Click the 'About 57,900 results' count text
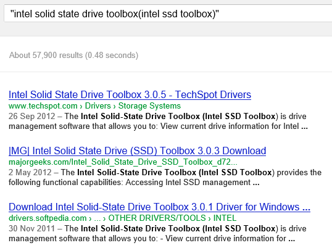This screenshot has height=248, width=332. click(x=73, y=56)
